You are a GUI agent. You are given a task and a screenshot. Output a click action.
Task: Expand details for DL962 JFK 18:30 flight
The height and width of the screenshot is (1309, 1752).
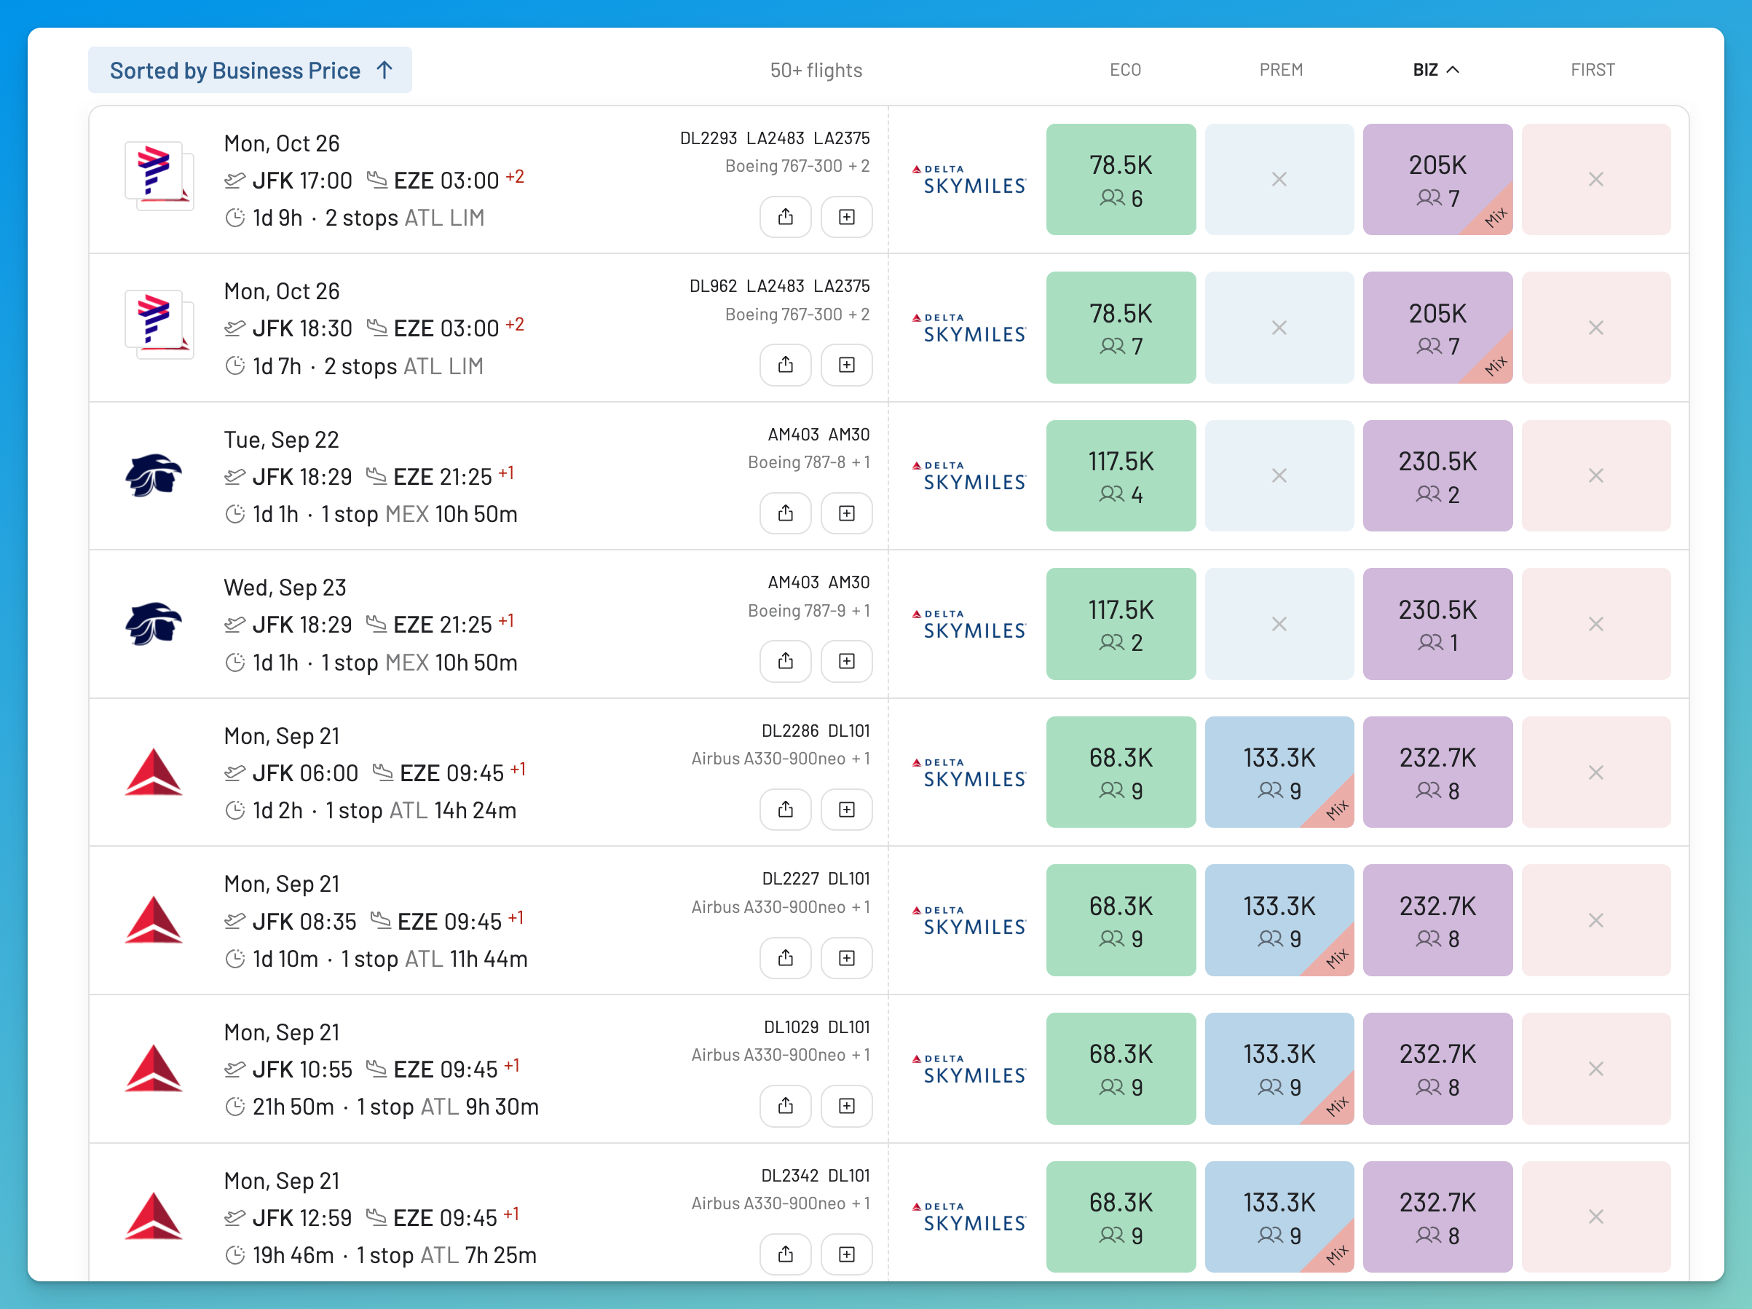click(x=847, y=365)
